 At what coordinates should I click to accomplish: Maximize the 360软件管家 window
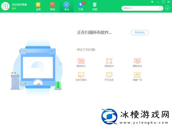pos(163,2)
